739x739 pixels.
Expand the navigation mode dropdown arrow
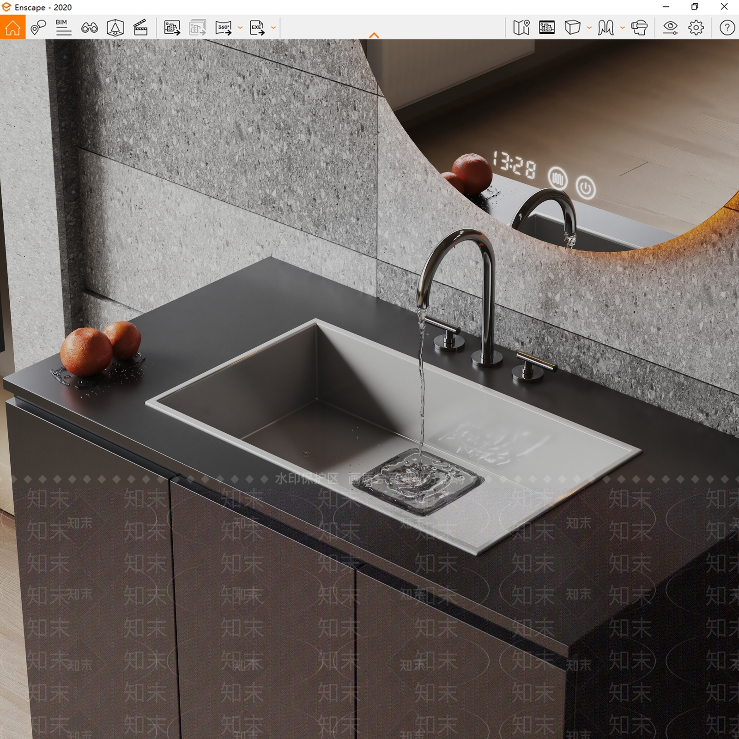coord(622,28)
